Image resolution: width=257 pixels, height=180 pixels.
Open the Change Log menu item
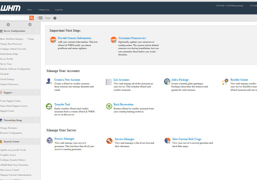click(44, 10)
